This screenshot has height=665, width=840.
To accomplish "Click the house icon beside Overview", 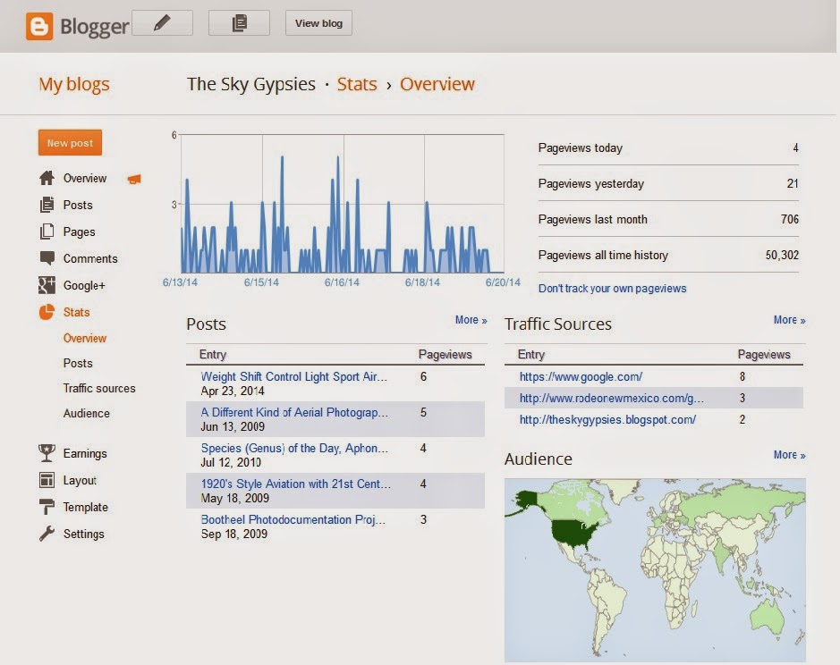I will pos(47,178).
